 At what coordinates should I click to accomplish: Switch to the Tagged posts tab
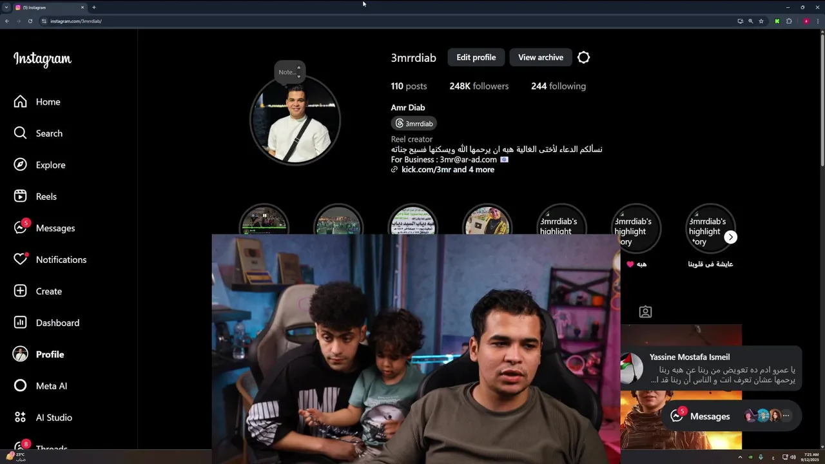(645, 312)
